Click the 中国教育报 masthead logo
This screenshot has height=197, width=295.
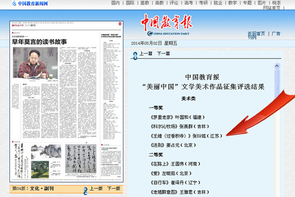click(x=167, y=25)
